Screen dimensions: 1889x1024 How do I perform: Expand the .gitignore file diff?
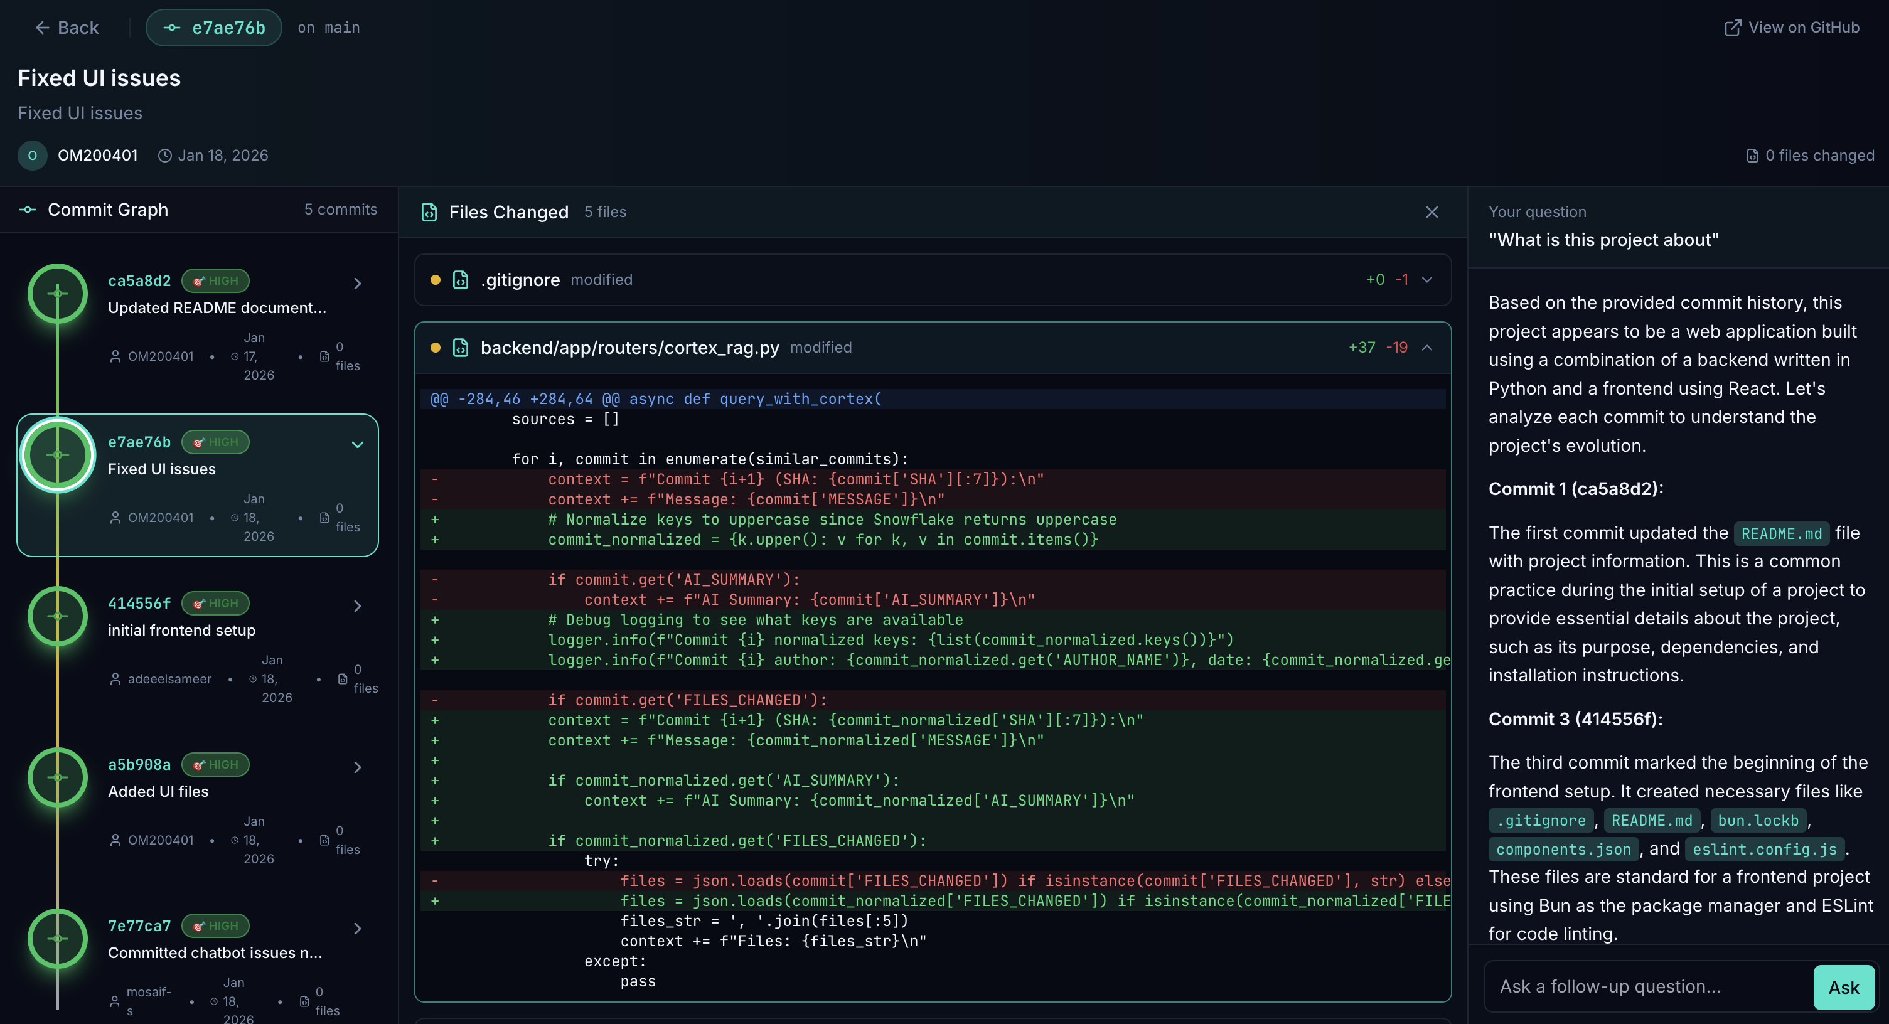(x=1427, y=280)
